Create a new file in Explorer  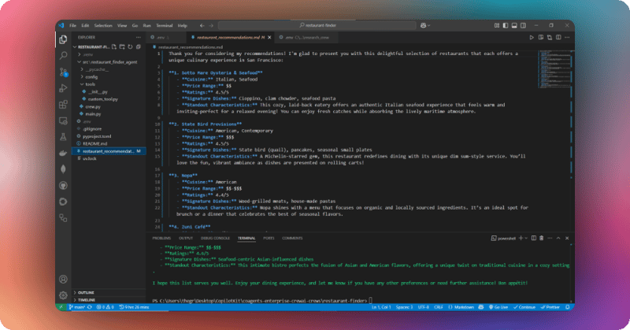(114, 47)
